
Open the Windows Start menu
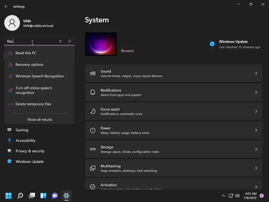point(8,196)
